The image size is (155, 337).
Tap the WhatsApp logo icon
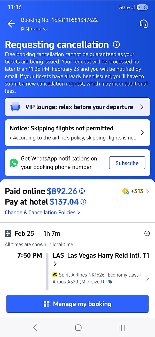click(14, 163)
